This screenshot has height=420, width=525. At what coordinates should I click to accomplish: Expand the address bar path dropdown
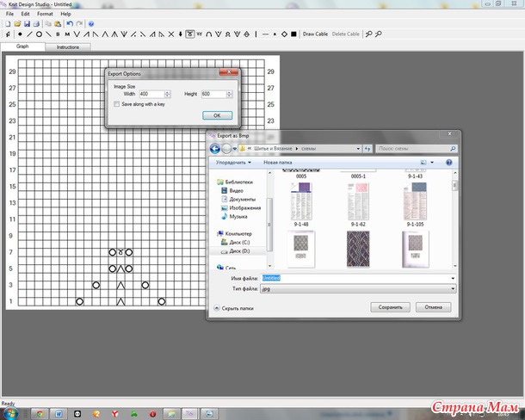(x=358, y=148)
